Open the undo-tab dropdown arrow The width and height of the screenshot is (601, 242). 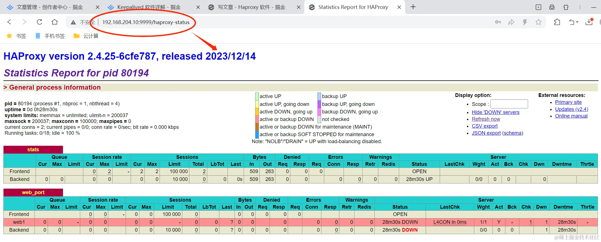click(577, 22)
